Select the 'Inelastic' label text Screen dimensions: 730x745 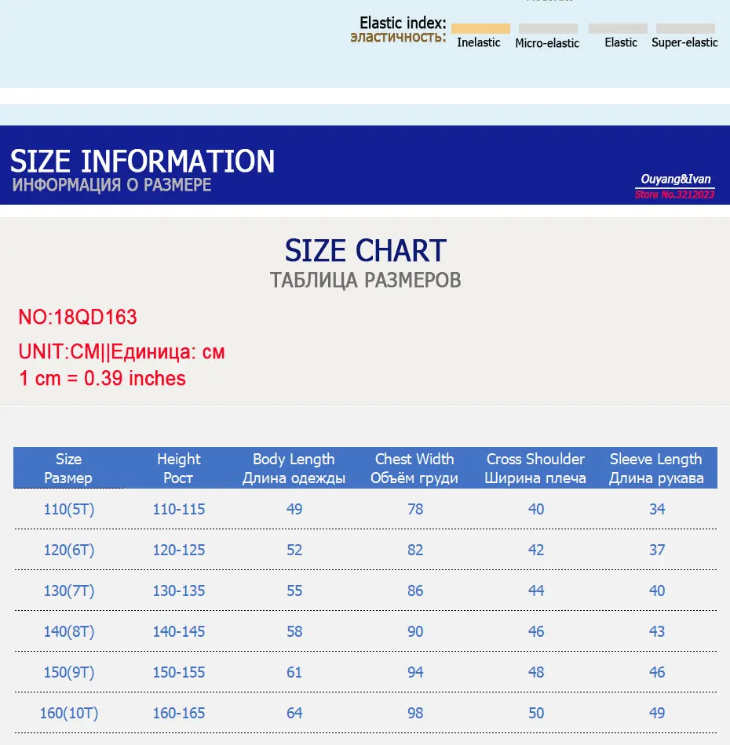(478, 42)
